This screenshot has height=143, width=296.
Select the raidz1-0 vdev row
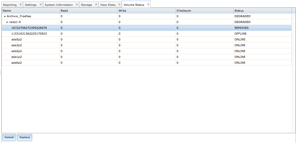click(x=147, y=22)
